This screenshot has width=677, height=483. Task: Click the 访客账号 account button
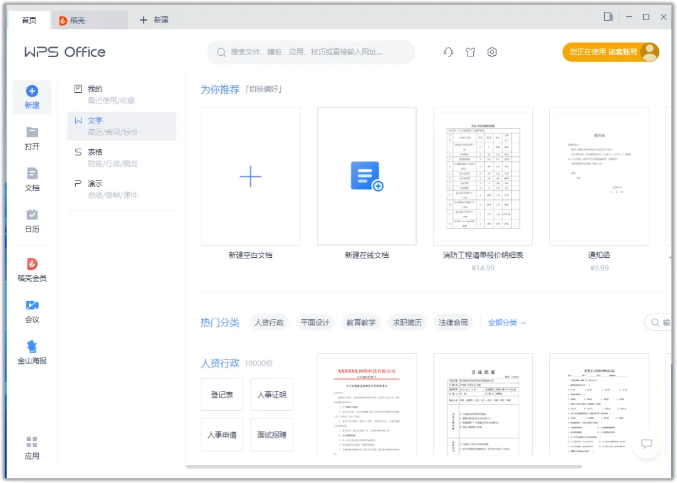tap(611, 52)
